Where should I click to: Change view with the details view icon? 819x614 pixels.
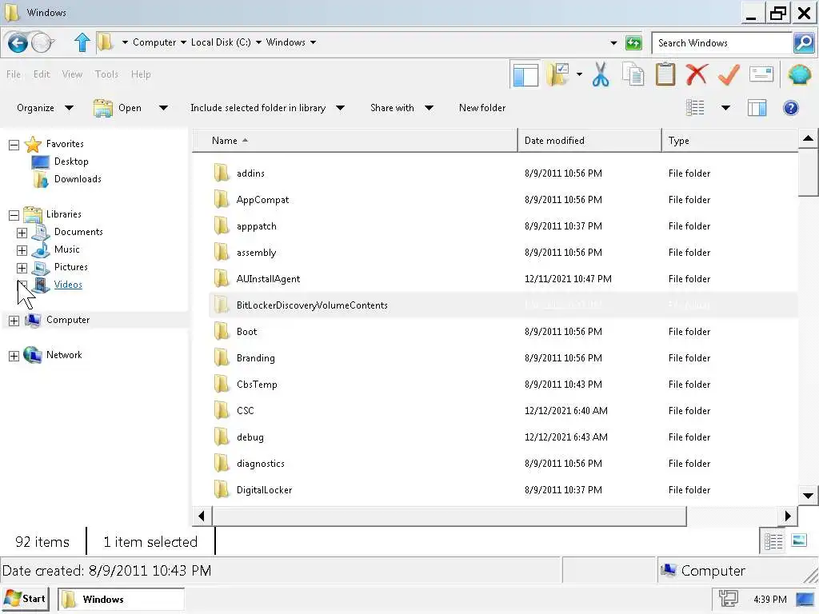click(x=695, y=108)
